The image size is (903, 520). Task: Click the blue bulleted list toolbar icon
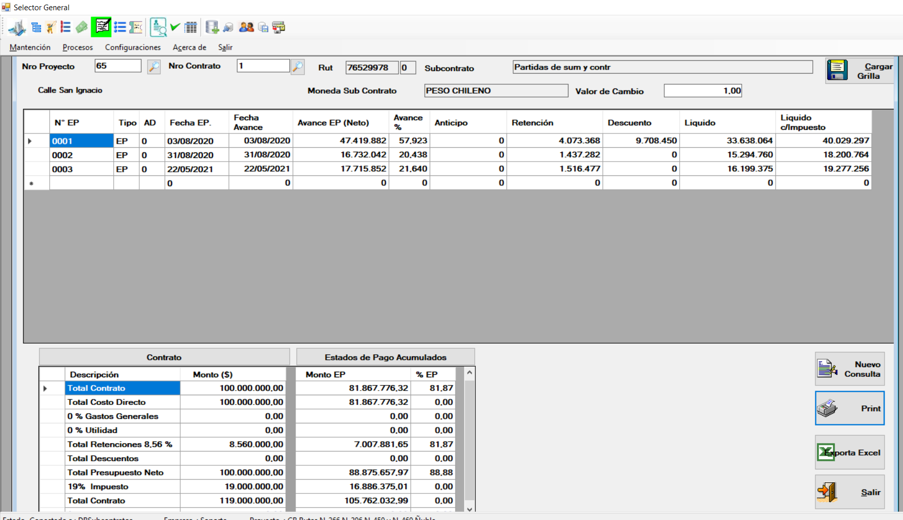[120, 27]
